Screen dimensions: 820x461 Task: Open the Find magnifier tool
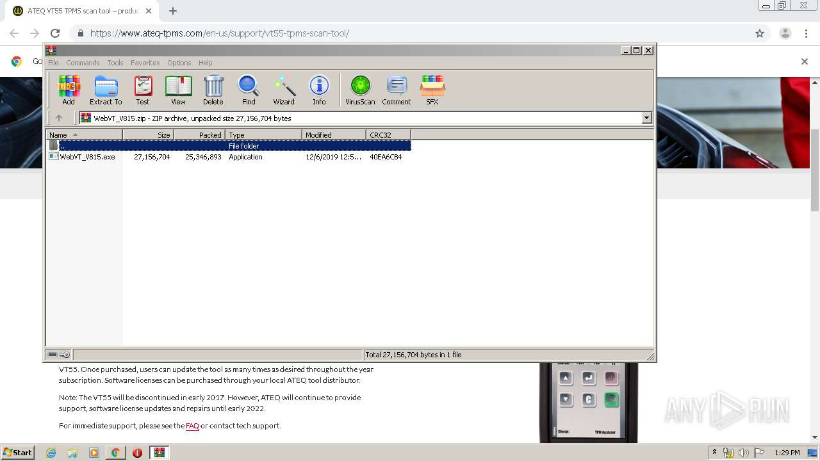tap(249, 90)
